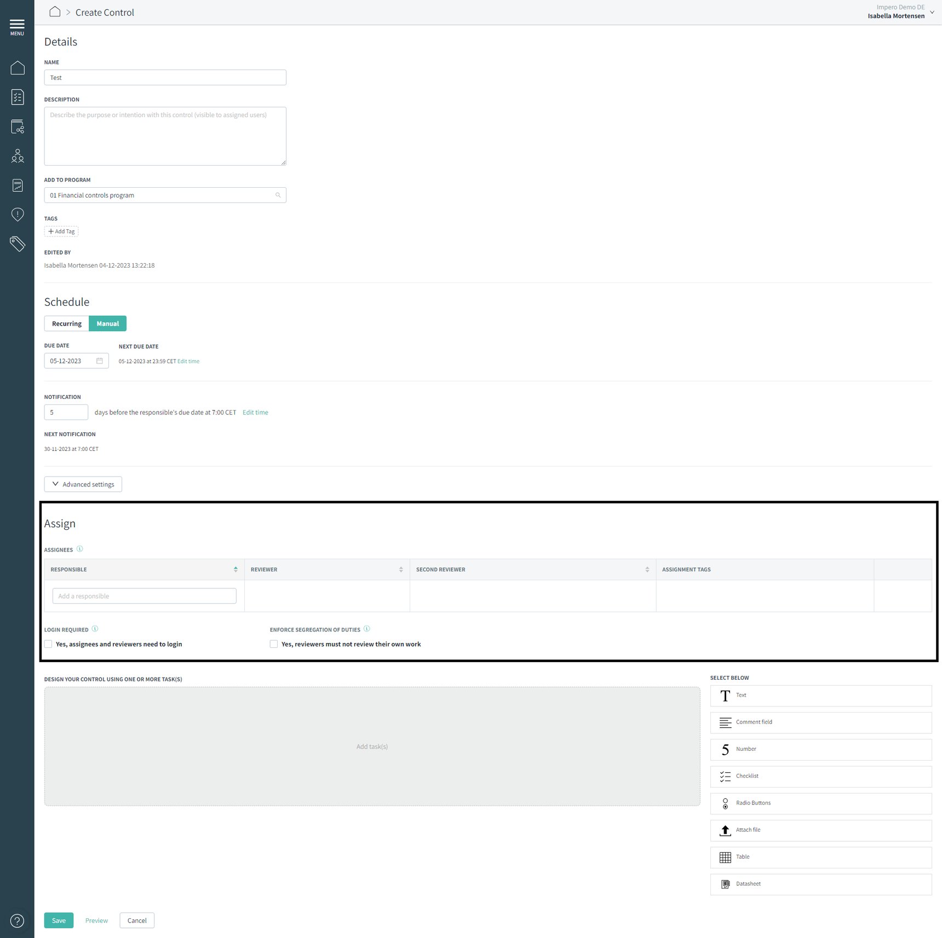Click the Assignees info icon
This screenshot has height=938, width=942.
coord(80,549)
